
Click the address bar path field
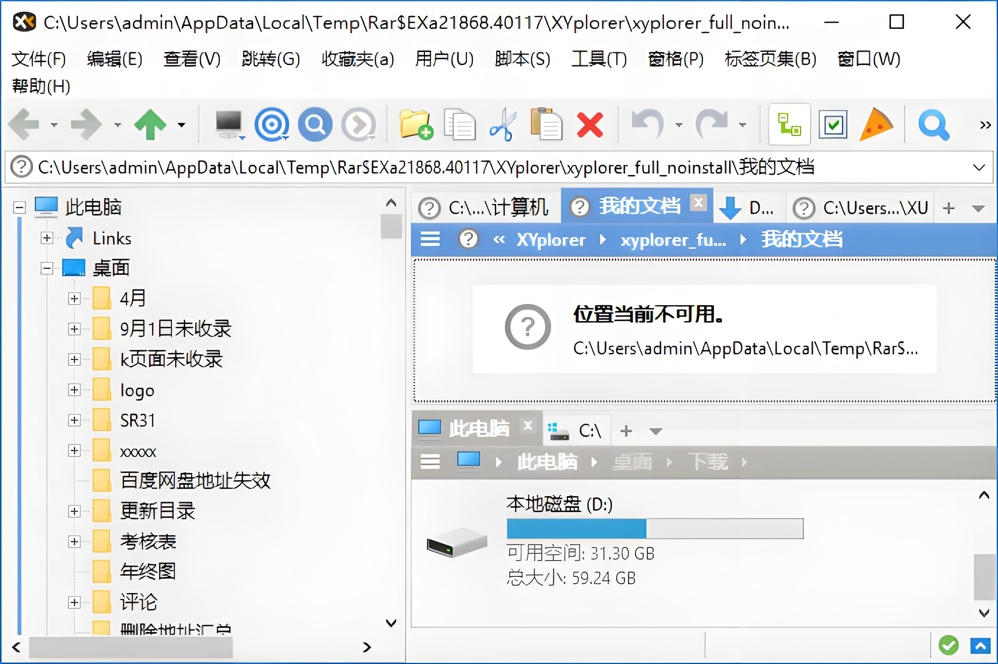[423, 167]
